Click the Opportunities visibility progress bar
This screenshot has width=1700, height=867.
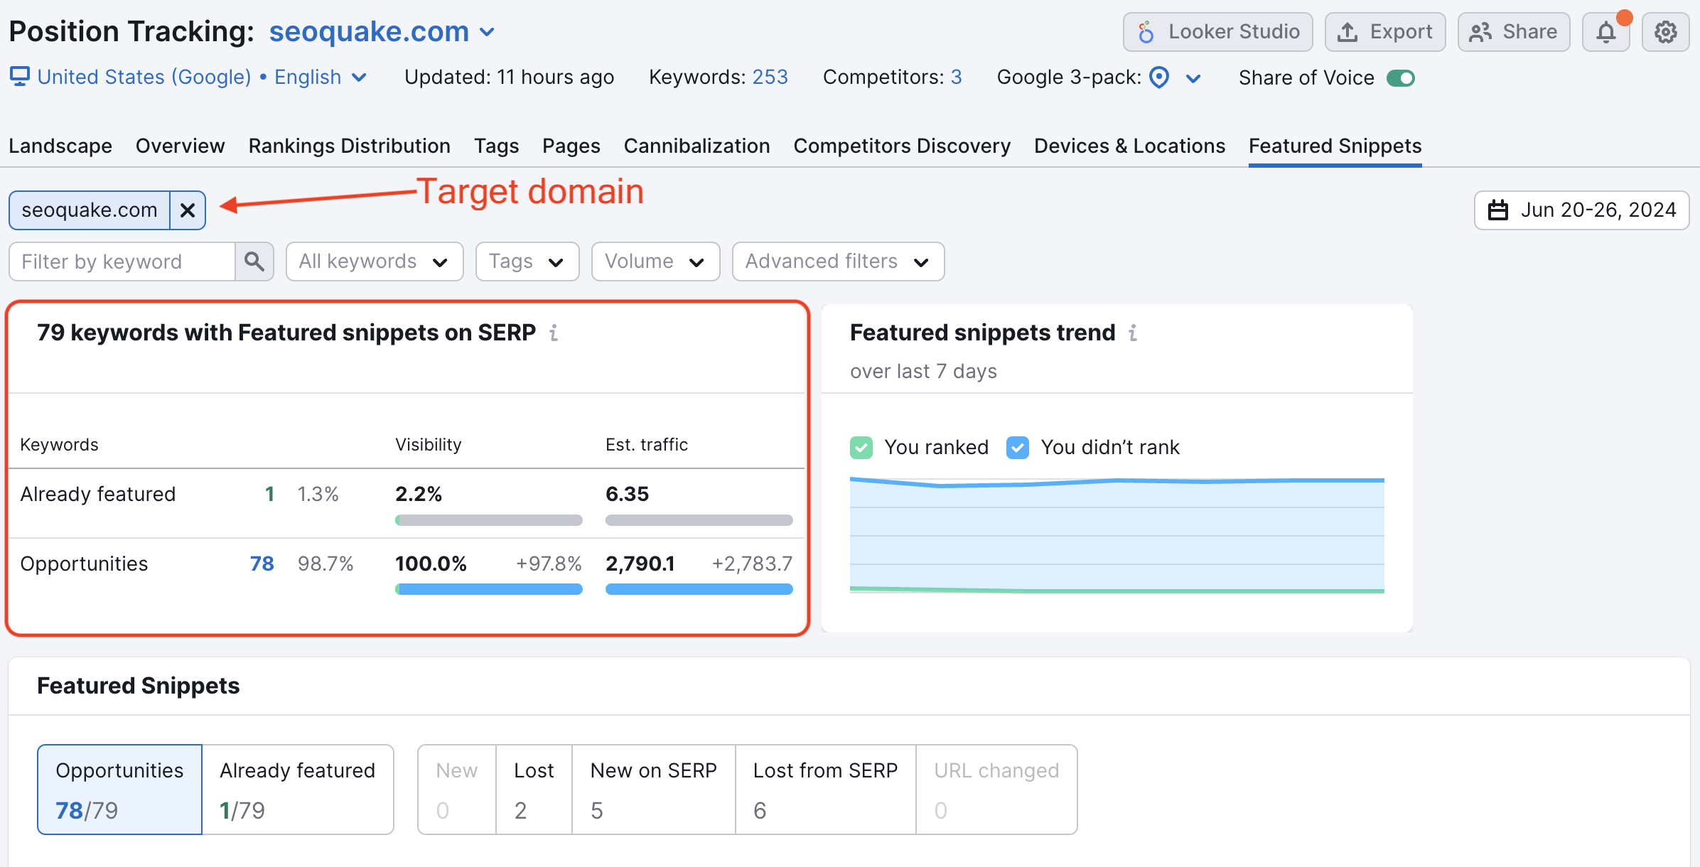pos(489,589)
